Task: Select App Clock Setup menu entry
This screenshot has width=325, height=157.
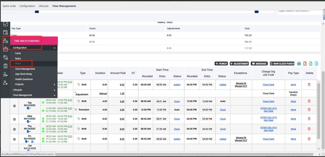Action: (x=24, y=74)
